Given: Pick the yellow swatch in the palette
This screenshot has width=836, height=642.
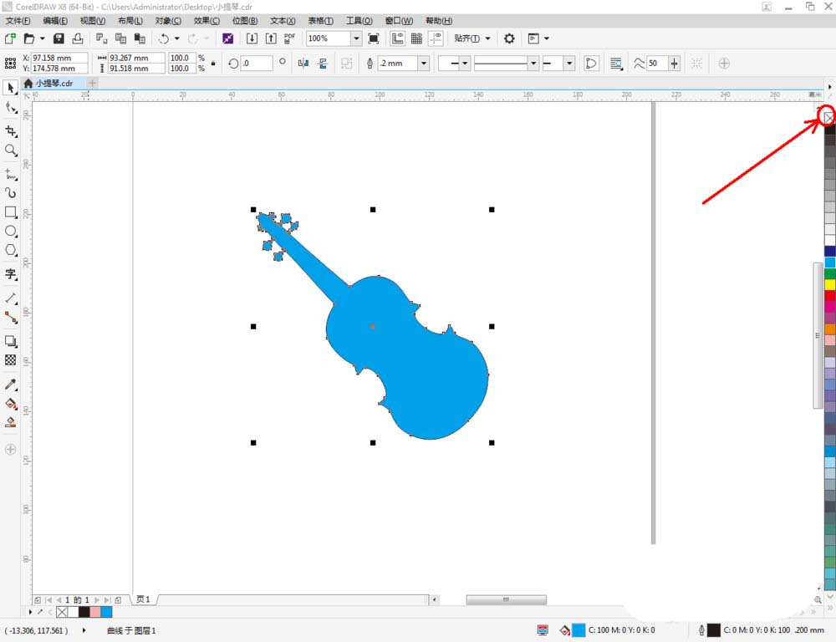Looking at the screenshot, I should pos(830,285).
